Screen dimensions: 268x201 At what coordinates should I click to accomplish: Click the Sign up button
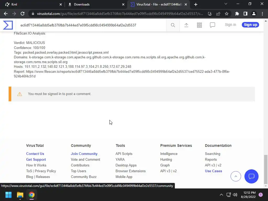pos(250,25)
